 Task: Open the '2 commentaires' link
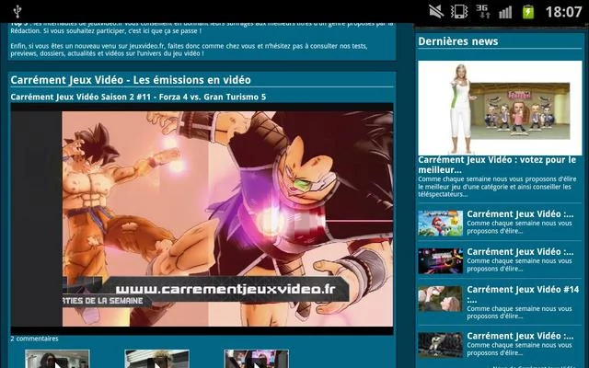[34, 339]
